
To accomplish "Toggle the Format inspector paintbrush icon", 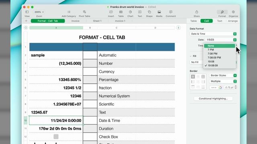I will (x=222, y=12).
